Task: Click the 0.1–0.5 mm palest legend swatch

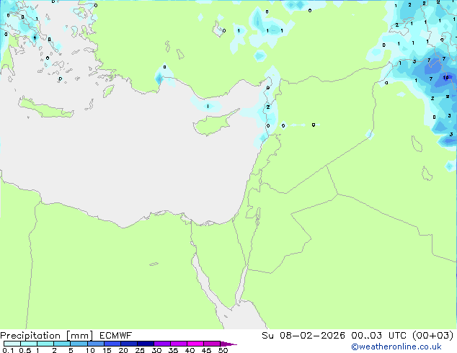Action: point(12,344)
